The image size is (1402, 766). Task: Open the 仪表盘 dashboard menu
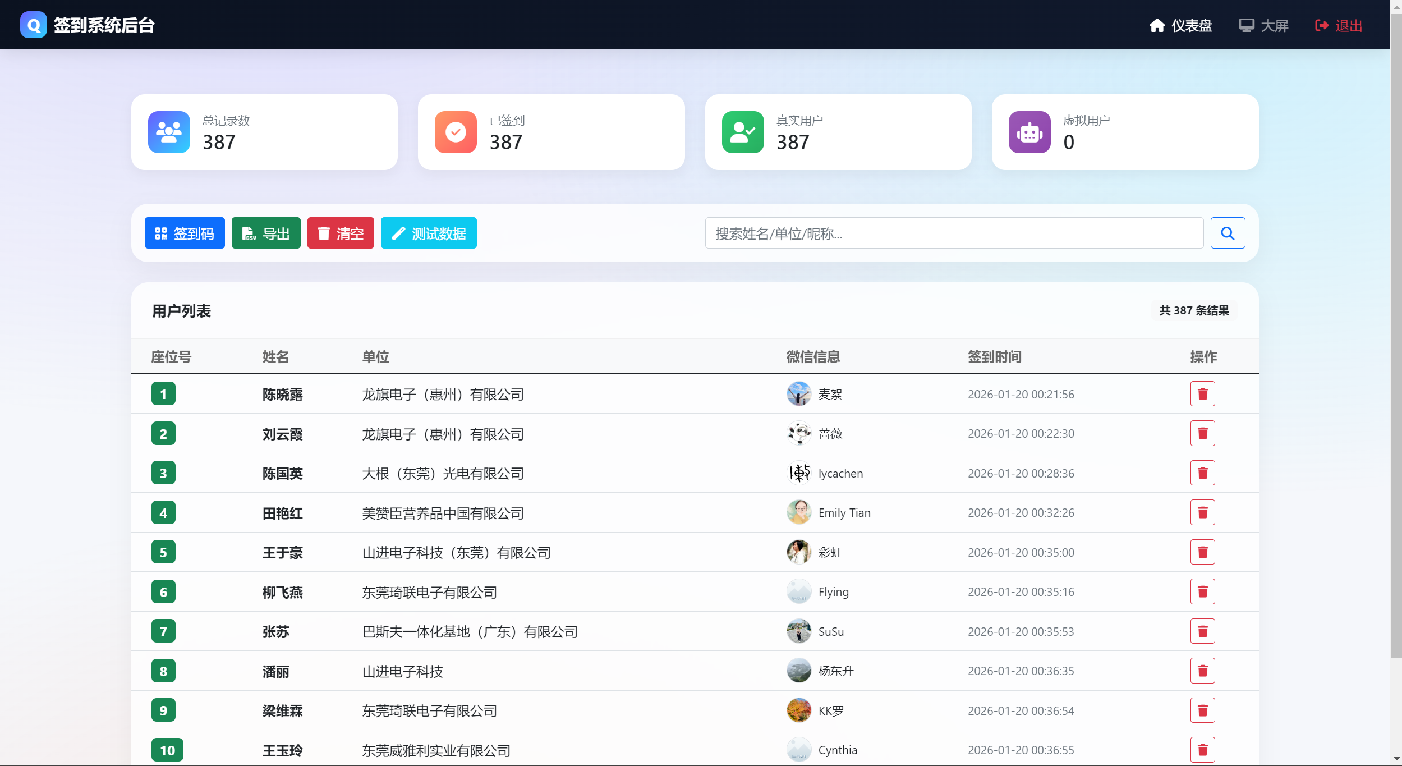click(x=1180, y=26)
